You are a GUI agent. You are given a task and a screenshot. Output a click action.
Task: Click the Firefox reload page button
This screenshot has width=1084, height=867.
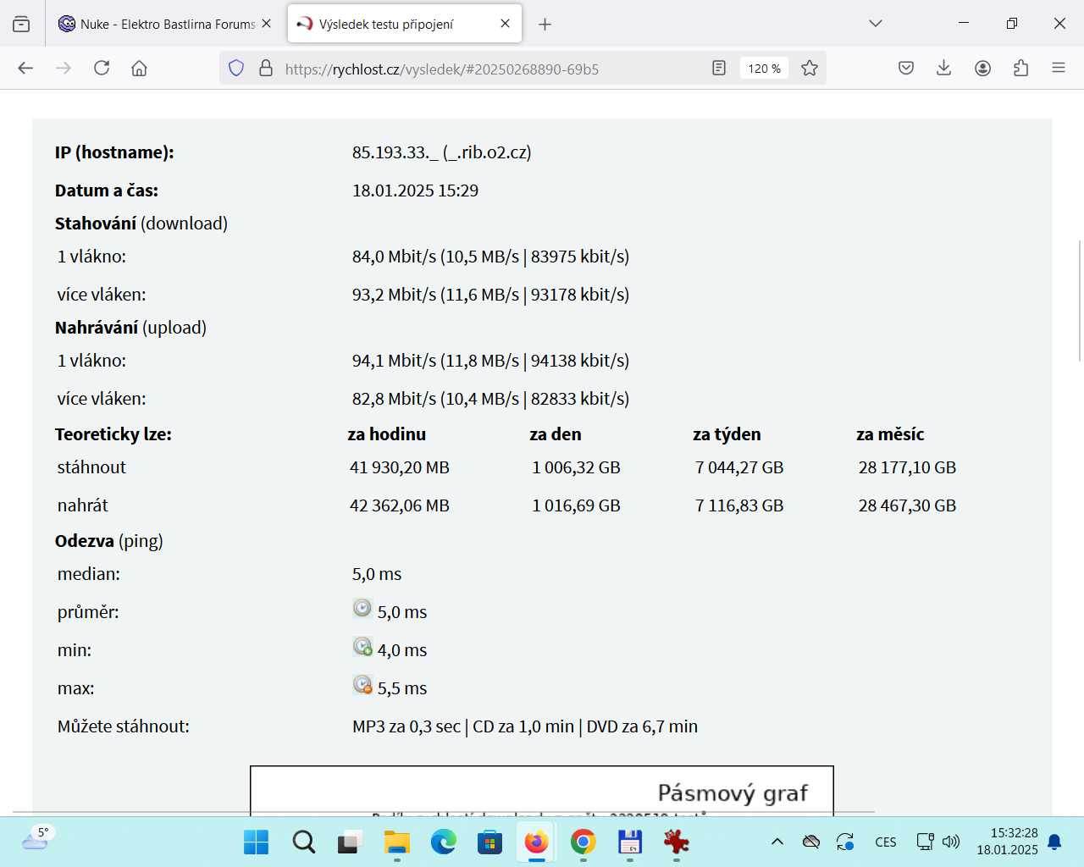pyautogui.click(x=102, y=69)
